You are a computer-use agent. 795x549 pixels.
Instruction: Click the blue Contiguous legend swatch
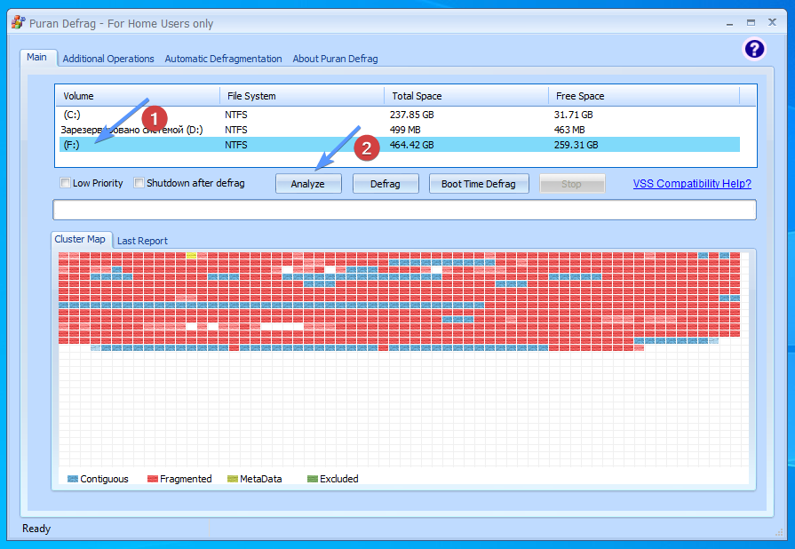click(x=73, y=479)
